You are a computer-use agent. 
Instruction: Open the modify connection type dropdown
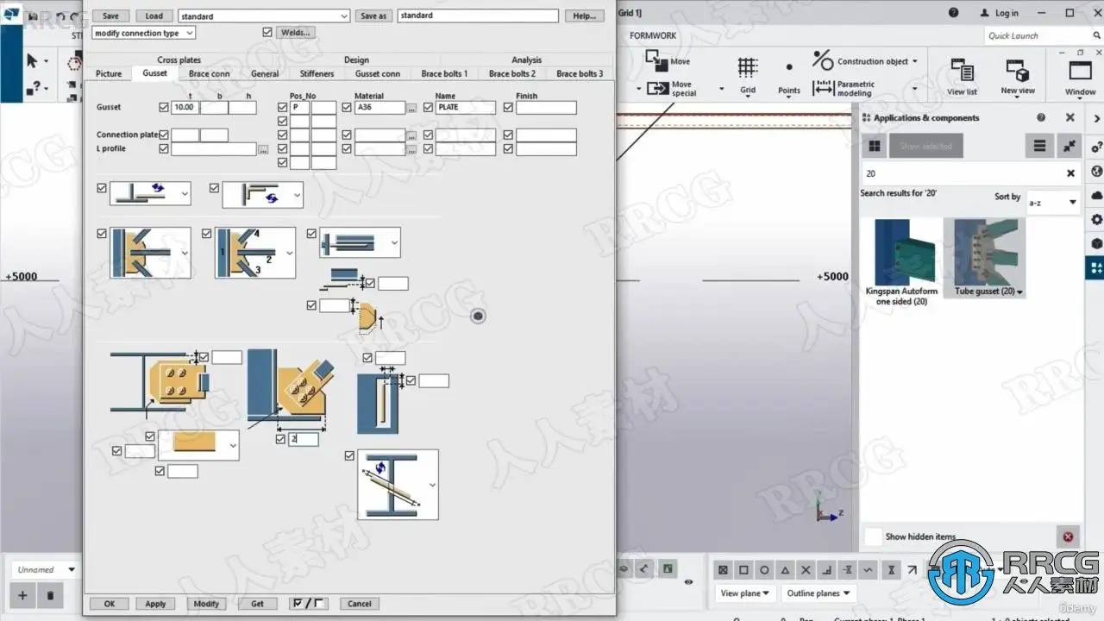tap(143, 33)
